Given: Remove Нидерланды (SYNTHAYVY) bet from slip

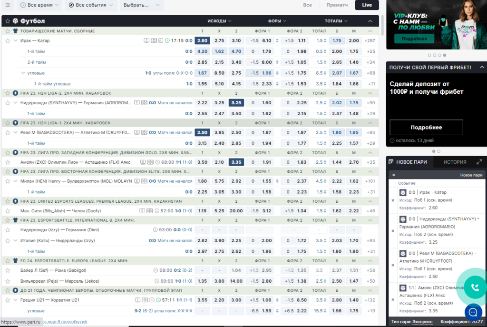Looking at the screenshot, I should [x=393, y=231].
